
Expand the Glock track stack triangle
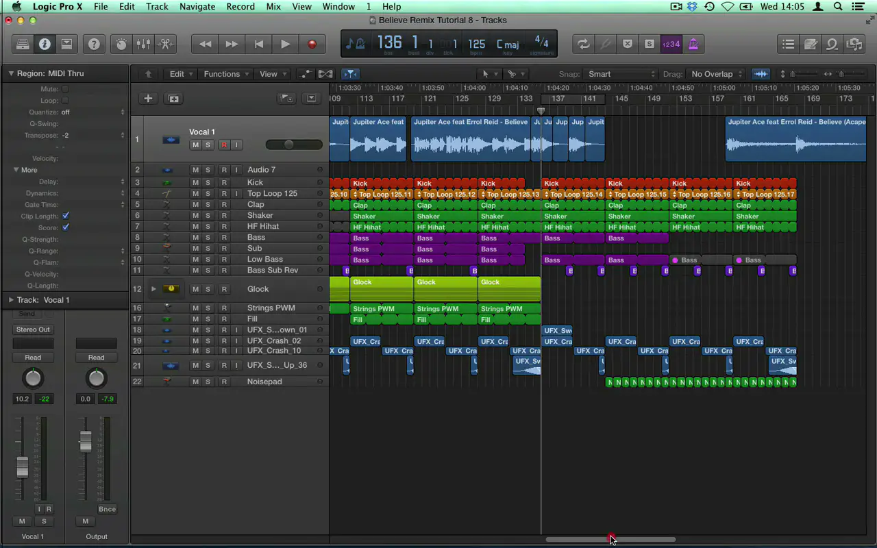point(153,289)
